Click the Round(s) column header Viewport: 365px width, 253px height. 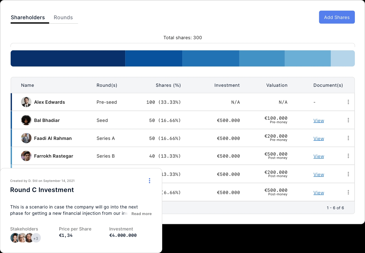[107, 85]
